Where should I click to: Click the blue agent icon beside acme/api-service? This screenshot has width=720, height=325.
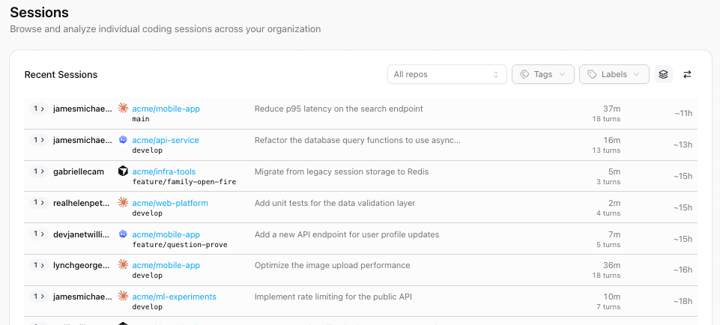pos(123,140)
